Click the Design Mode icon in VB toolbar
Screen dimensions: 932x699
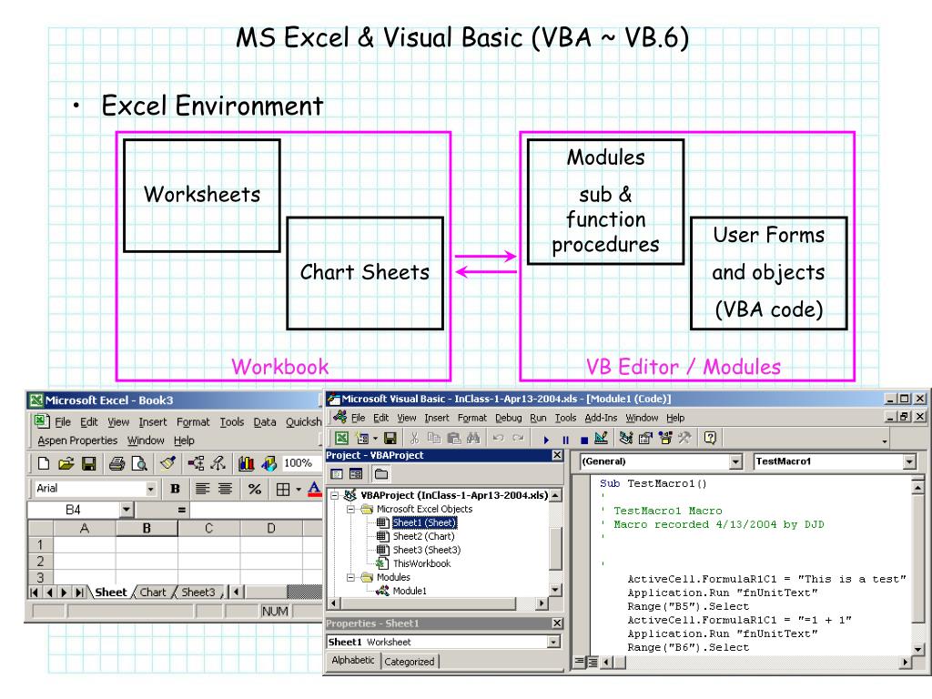tap(601, 439)
